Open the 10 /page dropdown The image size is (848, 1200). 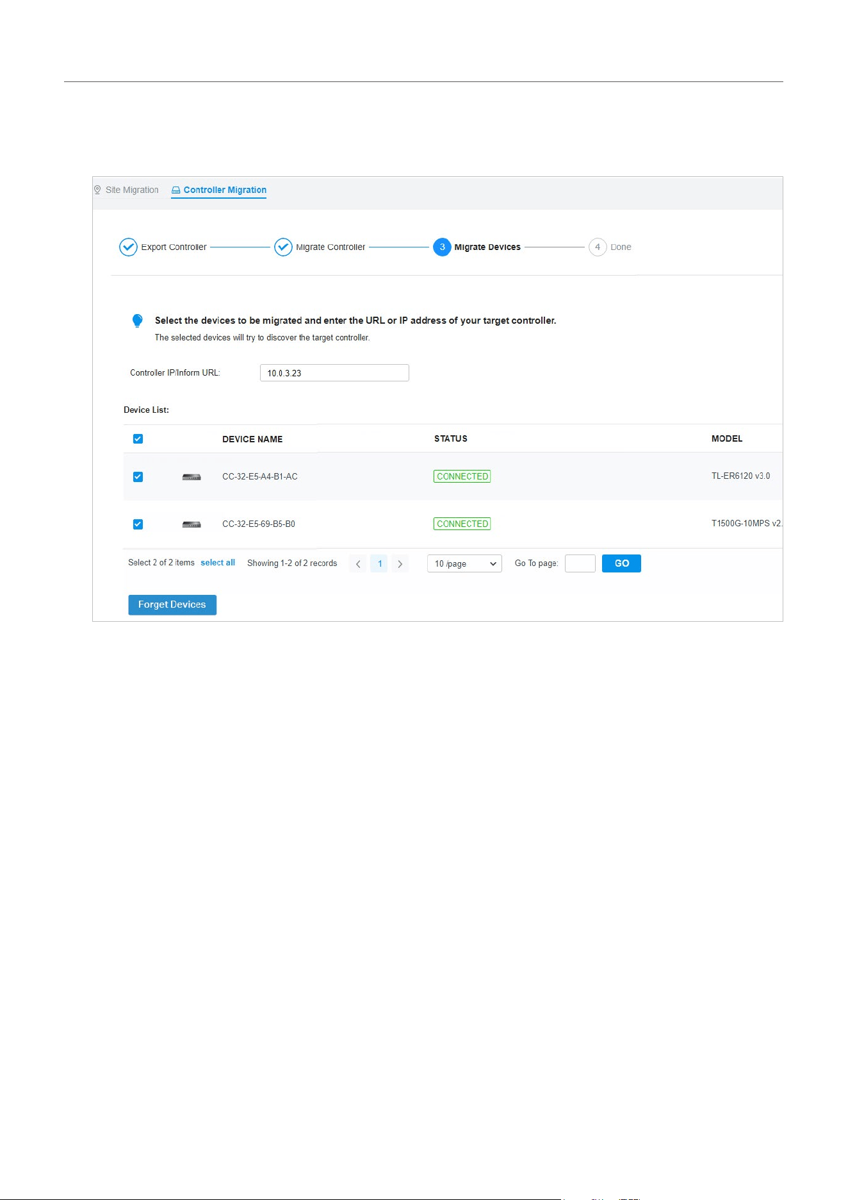click(x=464, y=563)
